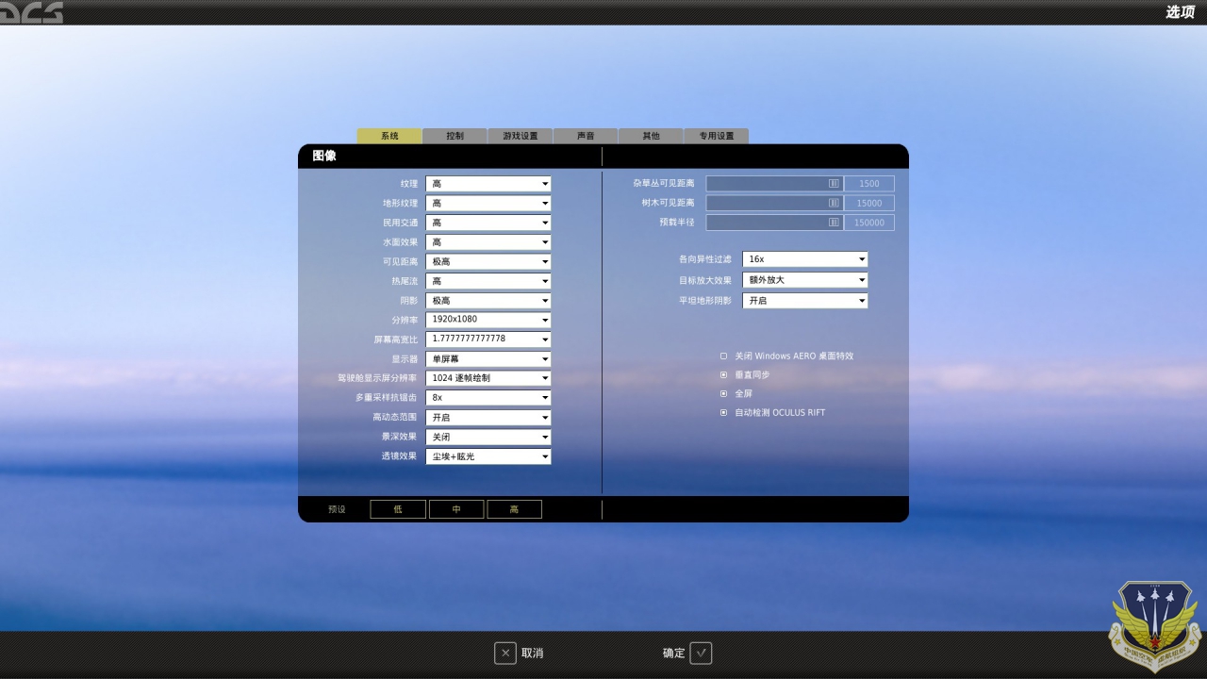
Task: Click the 150000 value field
Action: pyautogui.click(x=869, y=223)
